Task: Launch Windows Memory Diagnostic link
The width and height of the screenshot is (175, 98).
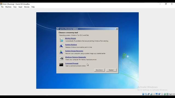Action: point(75,57)
